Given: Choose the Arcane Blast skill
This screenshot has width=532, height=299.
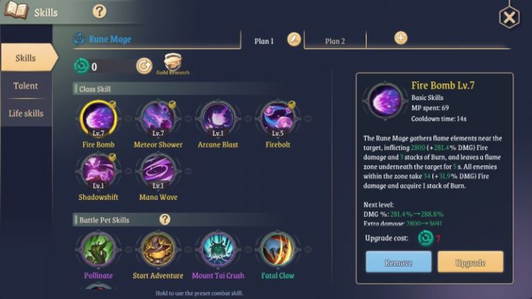Looking at the screenshot, I should pos(218,118).
